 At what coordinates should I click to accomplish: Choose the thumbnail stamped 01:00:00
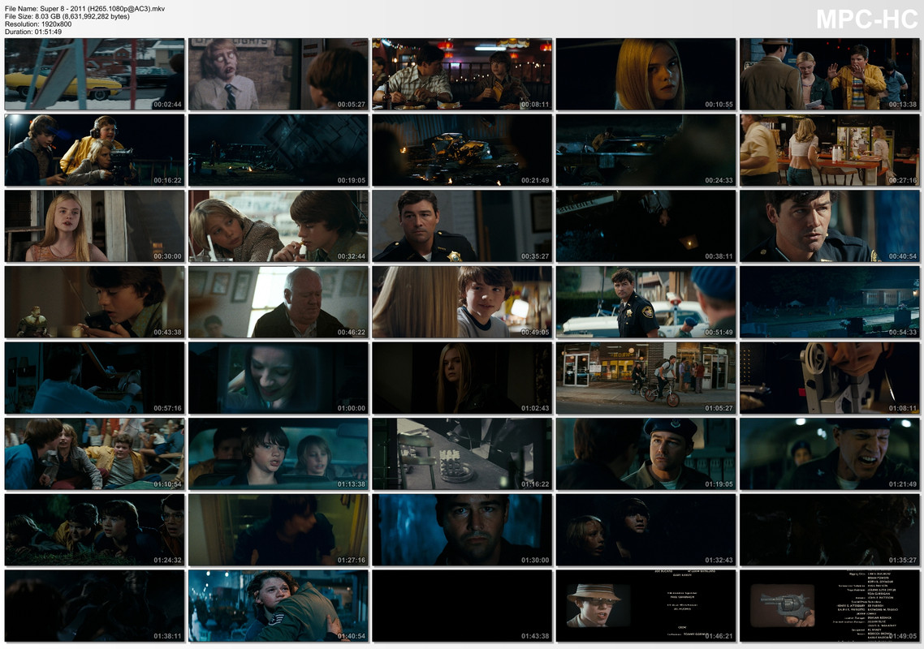pos(278,378)
